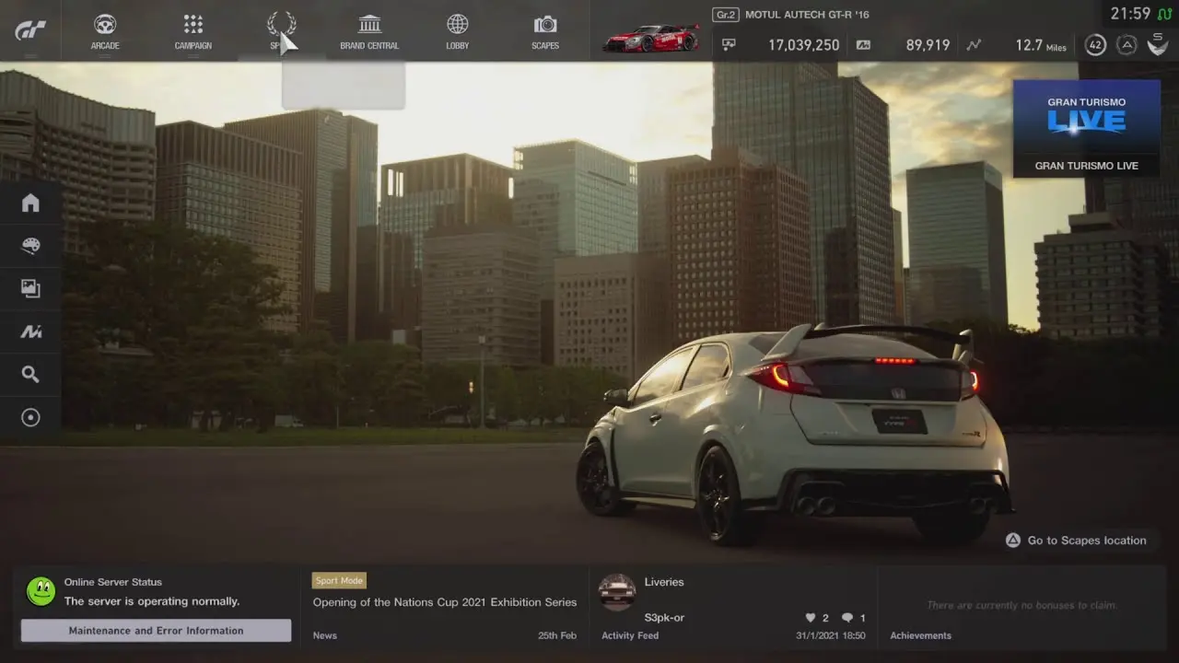Click the activity feed user avatar

click(616, 592)
